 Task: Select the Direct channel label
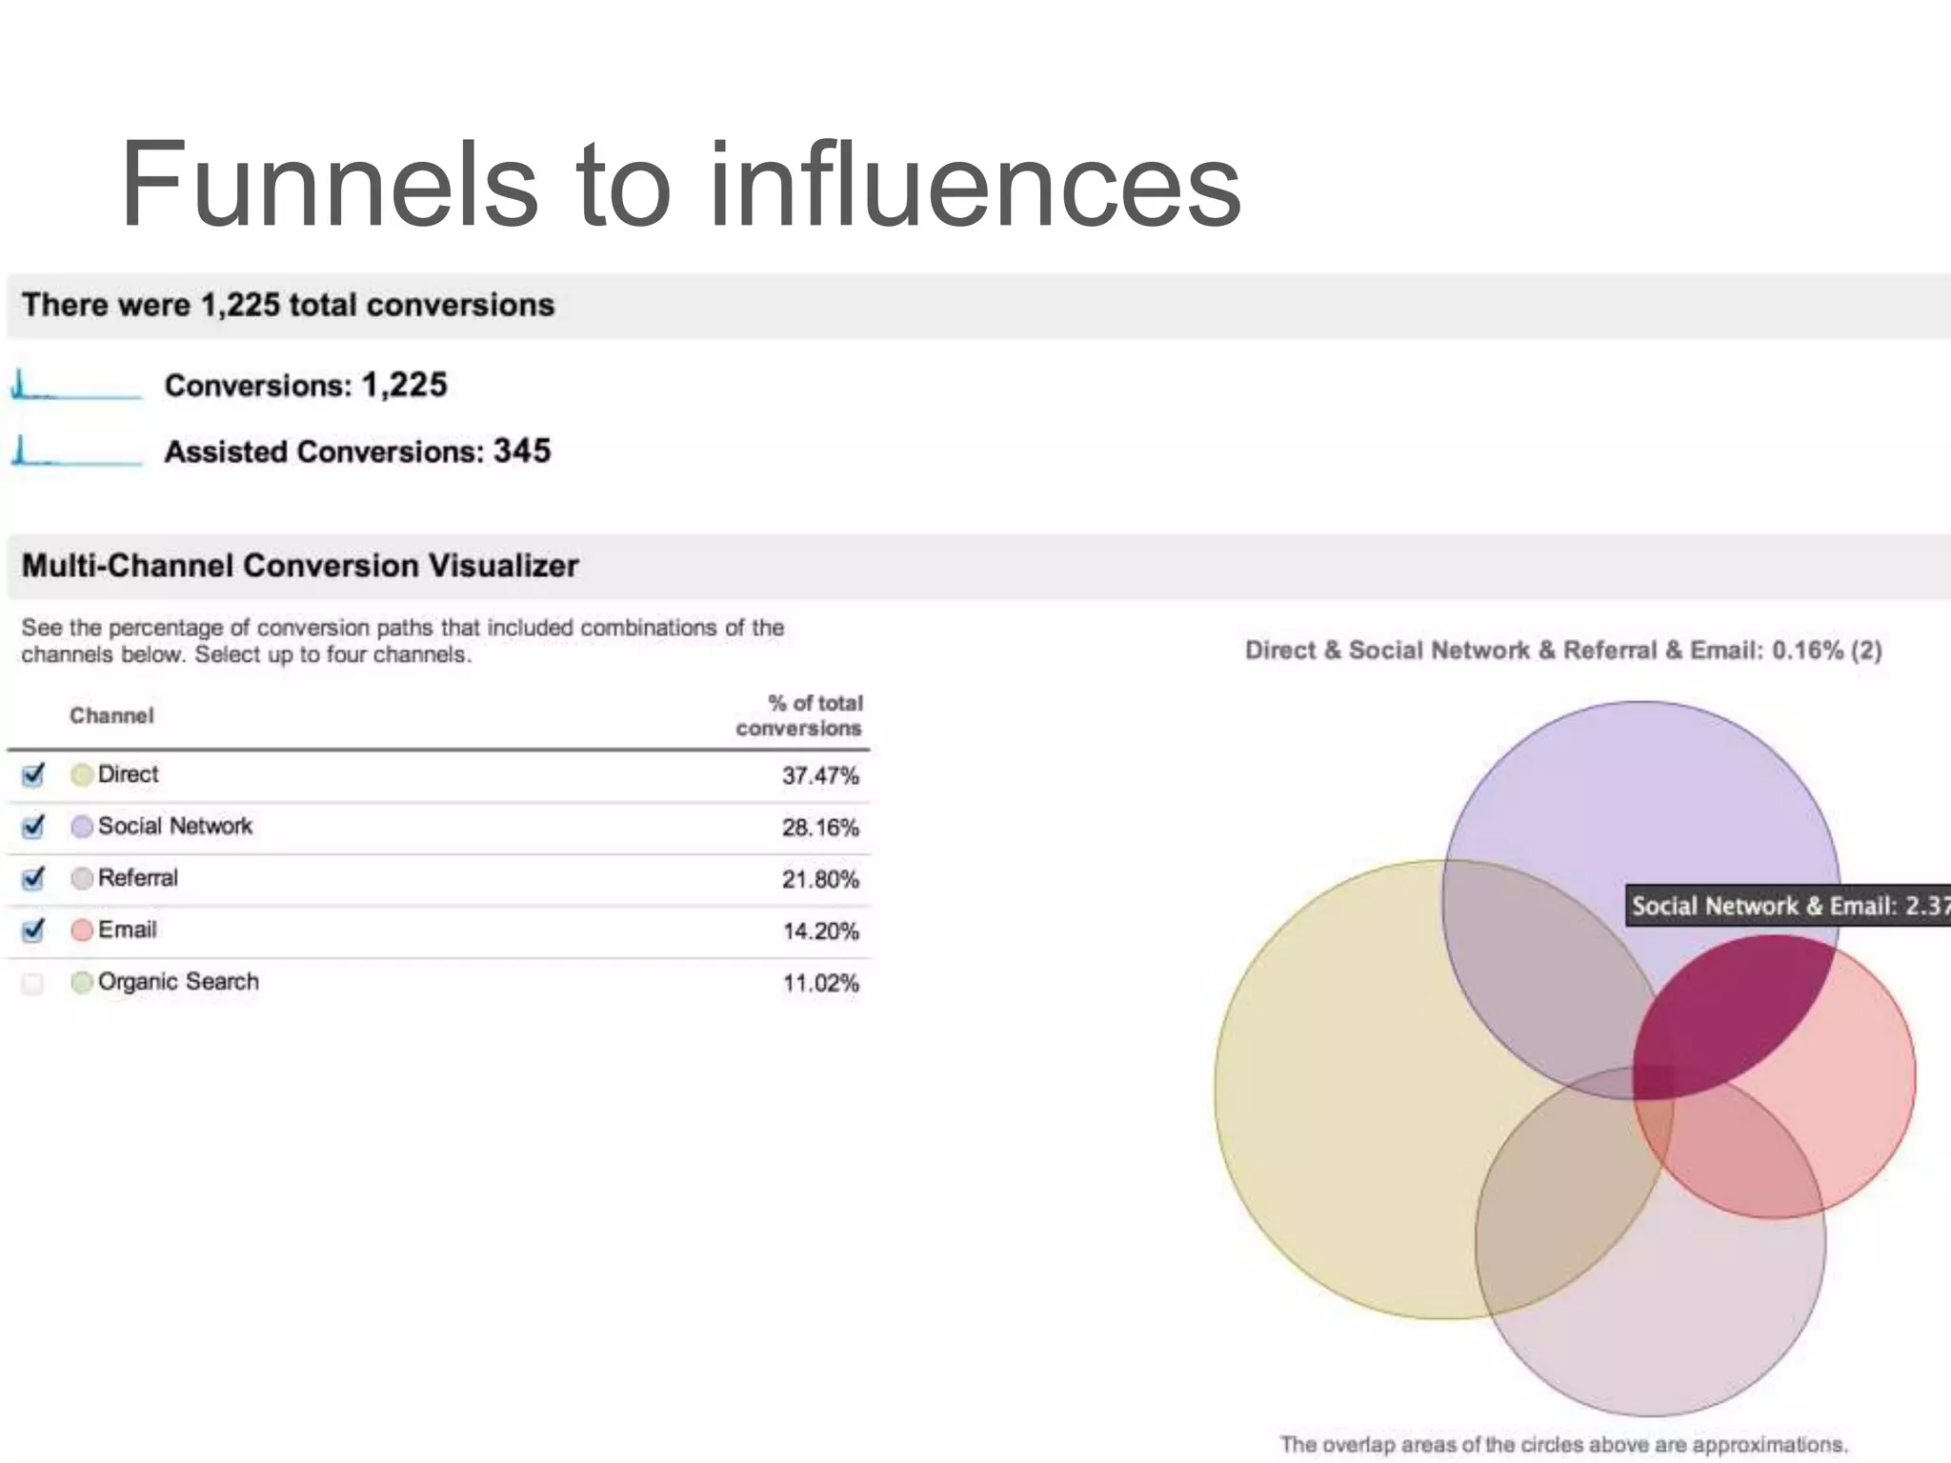tap(129, 774)
